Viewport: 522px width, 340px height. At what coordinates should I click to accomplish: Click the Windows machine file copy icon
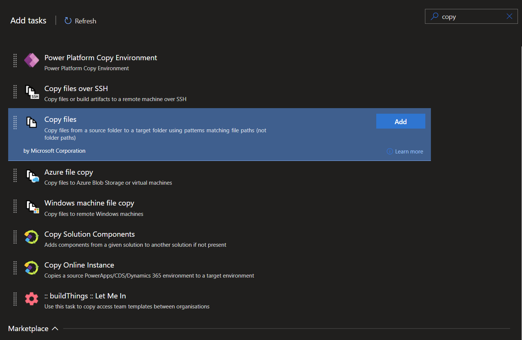coord(32,206)
